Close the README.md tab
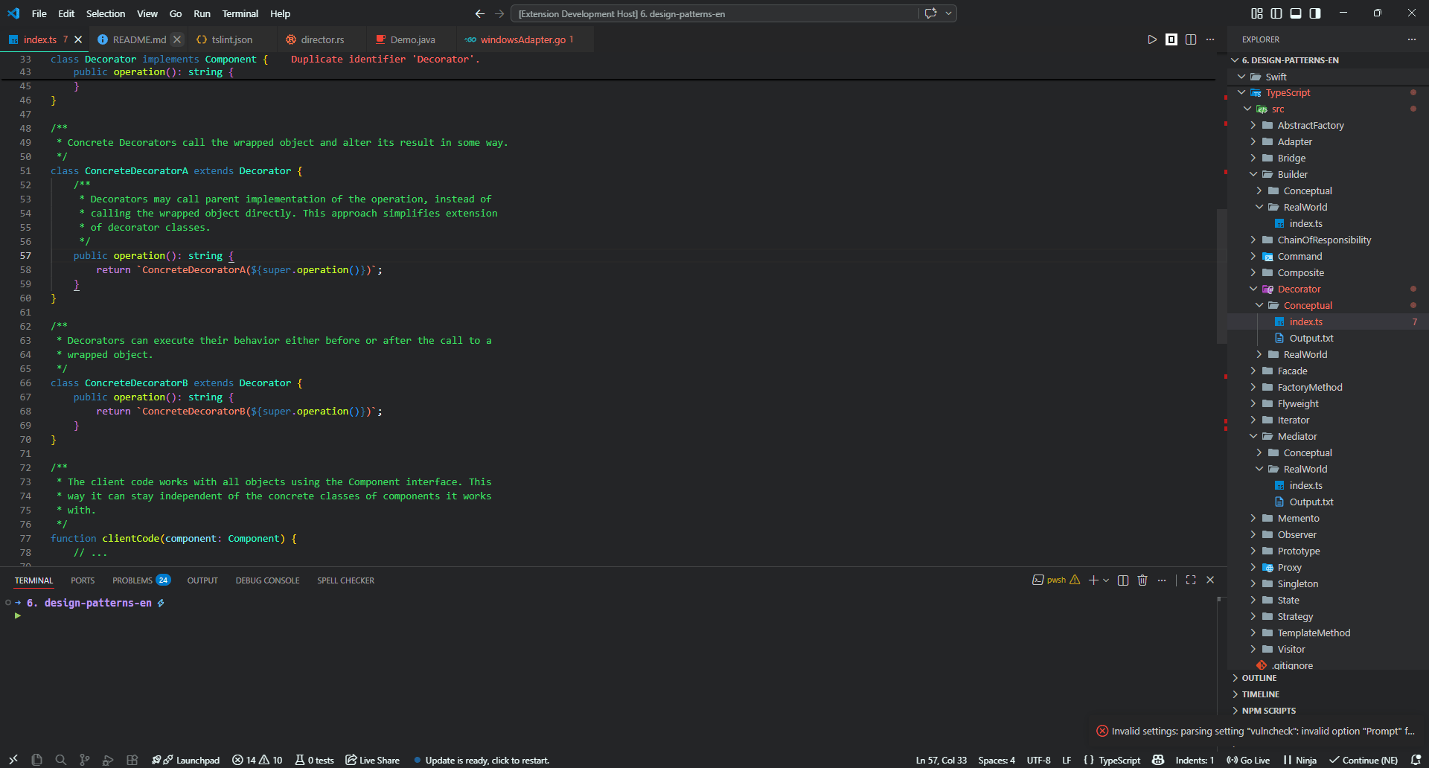1429x768 pixels. (177, 39)
